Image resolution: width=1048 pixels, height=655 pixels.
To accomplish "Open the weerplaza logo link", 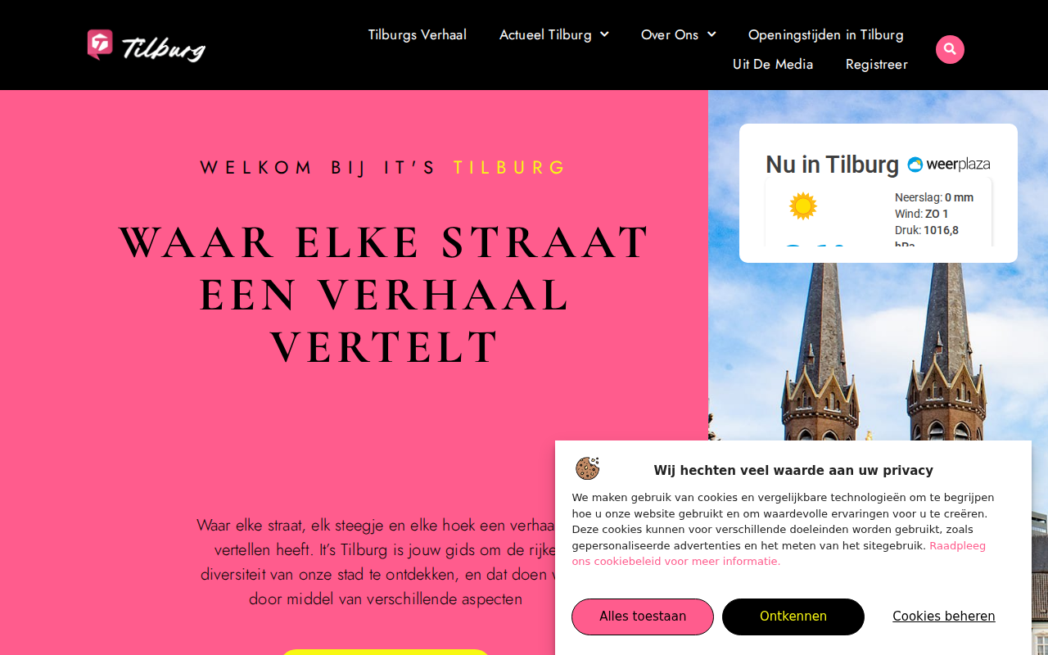I will coord(949,165).
